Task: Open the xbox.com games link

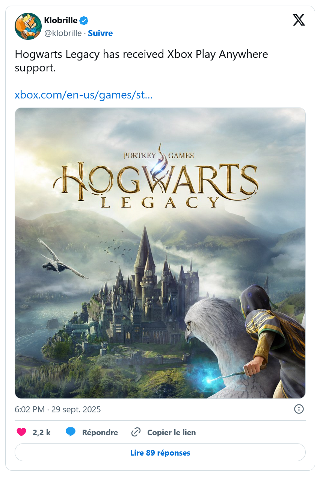Action: tap(84, 95)
